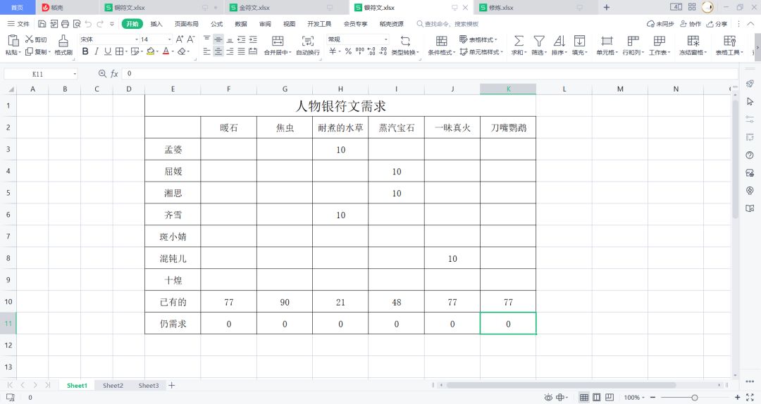Switch to page layout view in status bar
Image resolution: width=761 pixels, height=404 pixels.
tap(597, 397)
